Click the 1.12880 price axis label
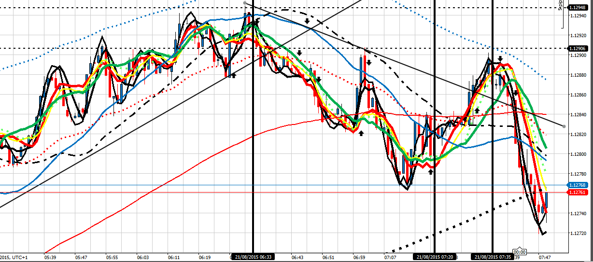The height and width of the screenshot is (262, 593). point(579,75)
